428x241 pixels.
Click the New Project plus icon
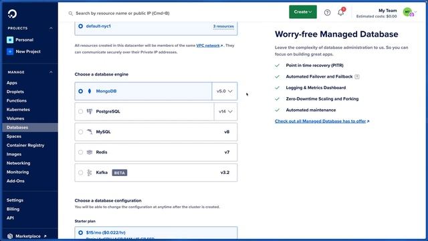pyautogui.click(x=10, y=52)
